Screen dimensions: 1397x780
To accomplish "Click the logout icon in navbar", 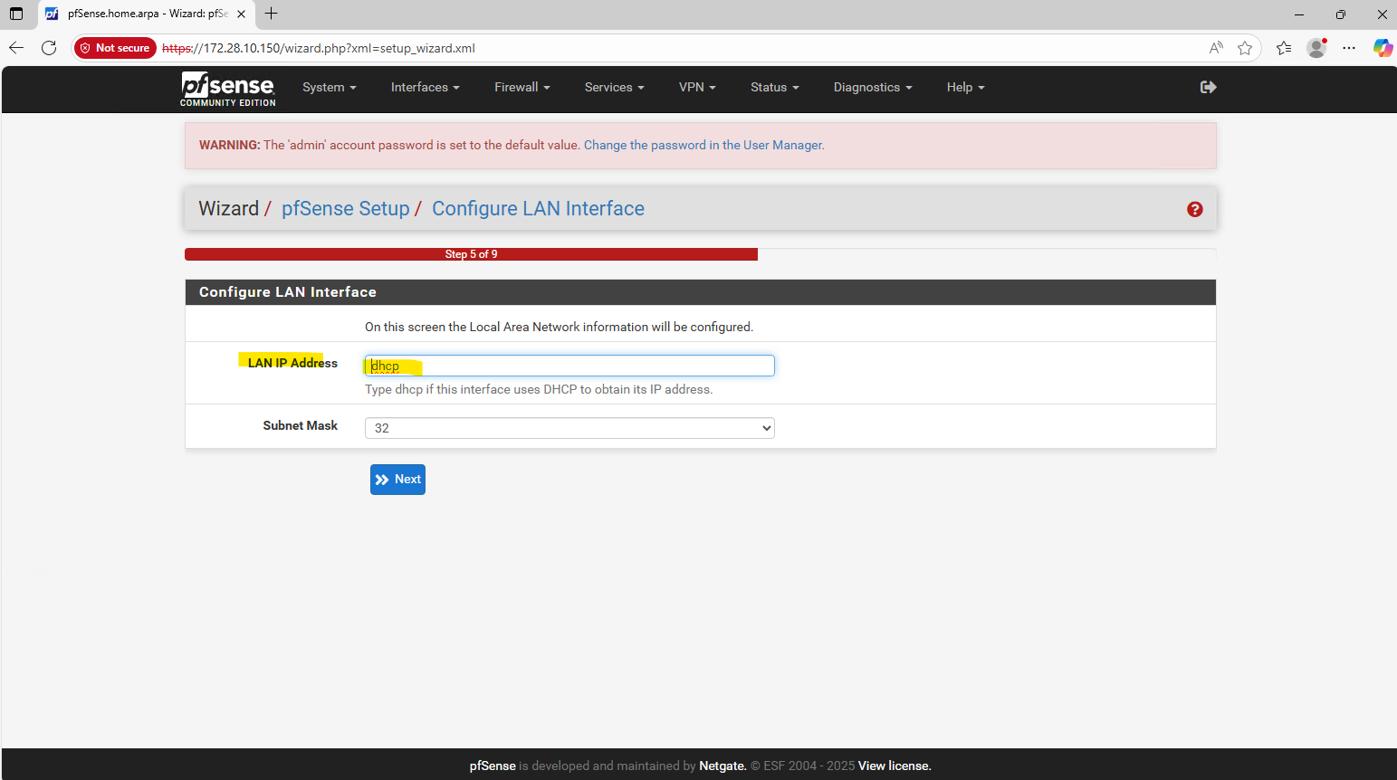I will tap(1208, 87).
